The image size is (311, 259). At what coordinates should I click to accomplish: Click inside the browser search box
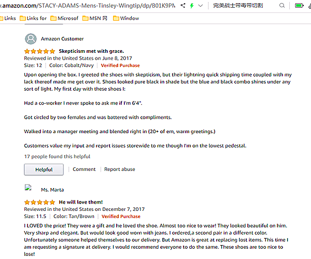244,6
